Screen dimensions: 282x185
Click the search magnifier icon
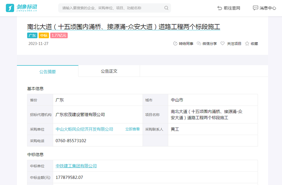pos(166,8)
